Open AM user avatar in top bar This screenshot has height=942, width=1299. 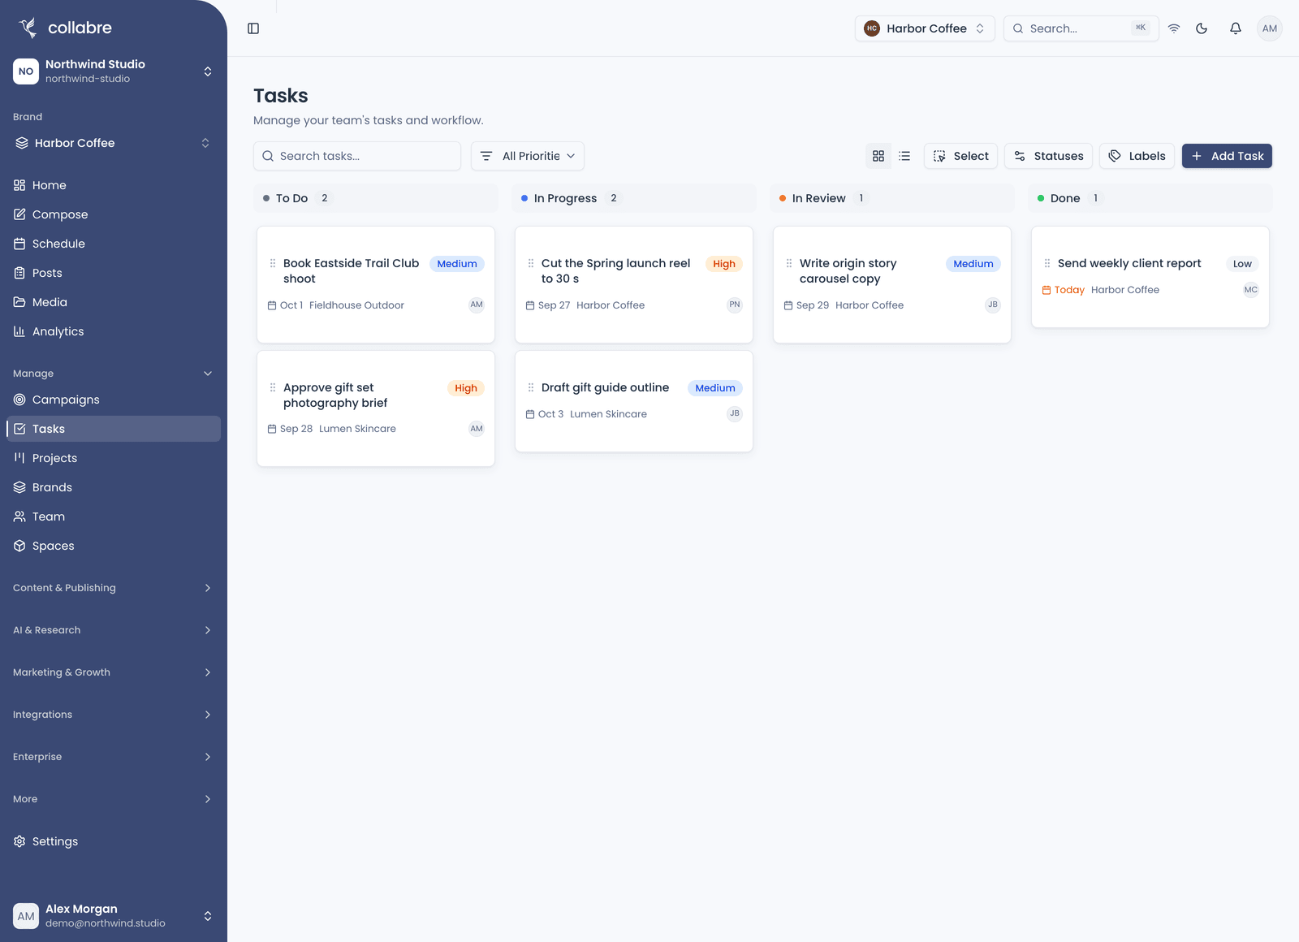coord(1270,28)
